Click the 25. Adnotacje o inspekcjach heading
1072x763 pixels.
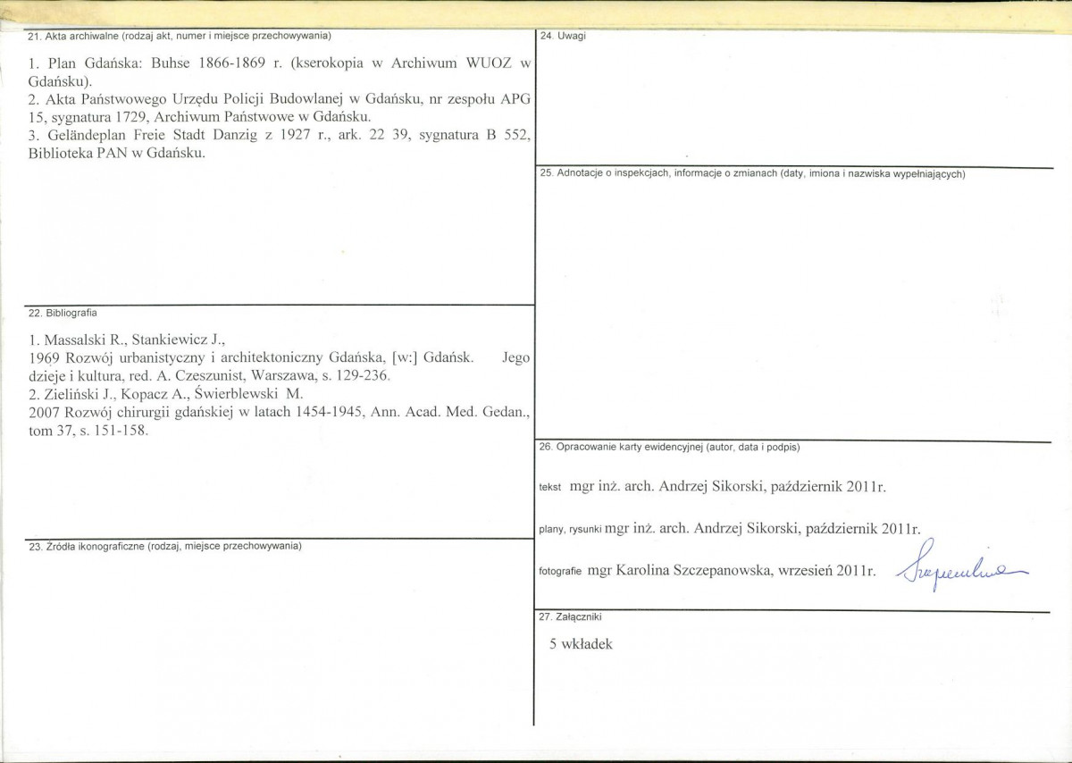[x=753, y=173]
